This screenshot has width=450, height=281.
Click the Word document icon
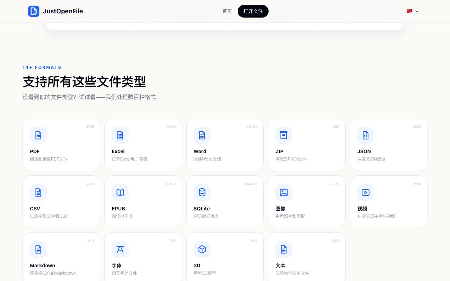coord(202,135)
